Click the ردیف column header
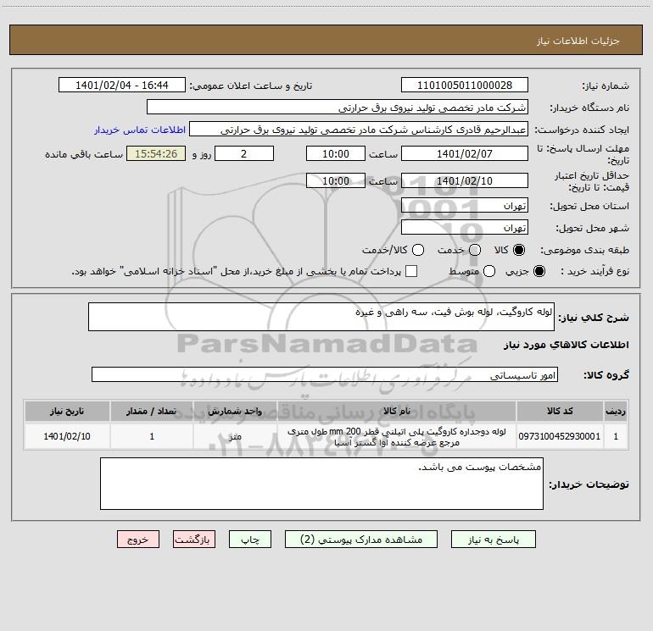This screenshot has width=653, height=631. click(x=616, y=411)
